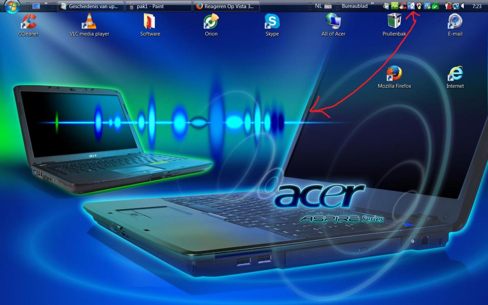The image size is (488, 305).
Task: Click the blue tray icon under the red arrow
Action: tap(411, 6)
